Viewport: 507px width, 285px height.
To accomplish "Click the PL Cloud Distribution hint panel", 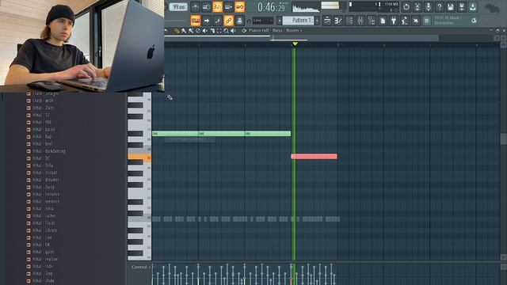I will [x=456, y=21].
